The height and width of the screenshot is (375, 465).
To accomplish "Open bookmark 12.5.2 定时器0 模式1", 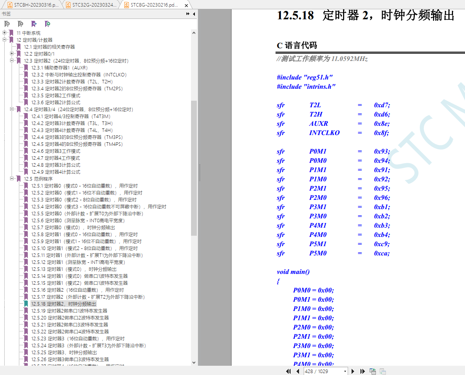I will 87,193.
